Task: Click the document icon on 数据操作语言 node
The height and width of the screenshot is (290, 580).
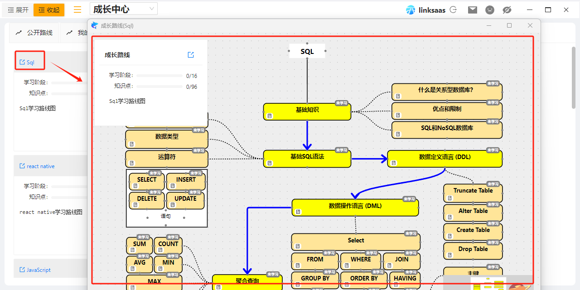Action: tap(298, 212)
